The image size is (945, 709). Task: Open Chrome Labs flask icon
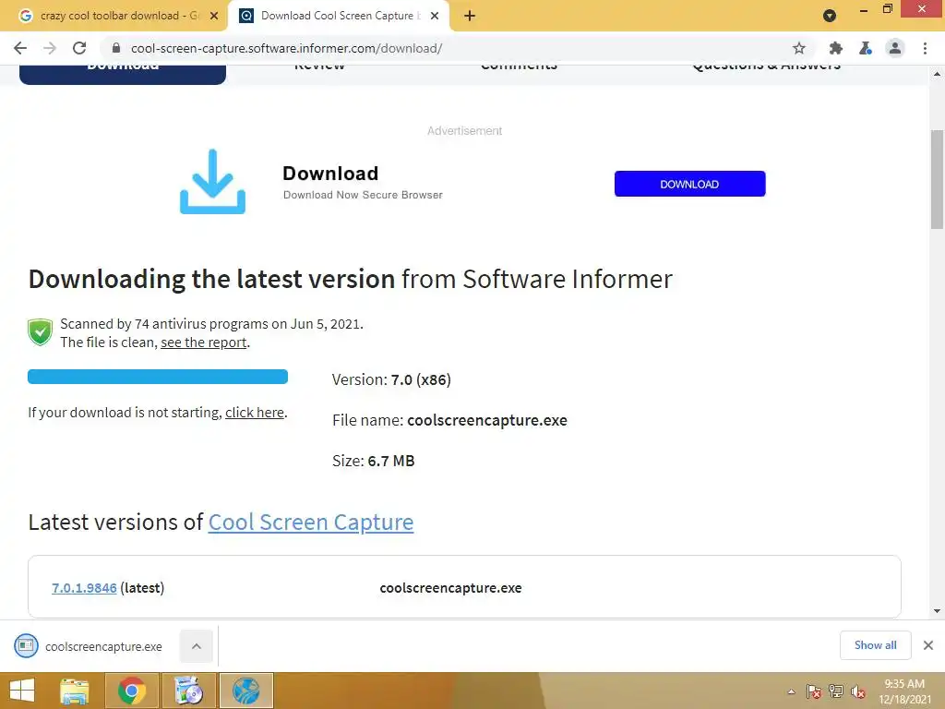tap(865, 48)
